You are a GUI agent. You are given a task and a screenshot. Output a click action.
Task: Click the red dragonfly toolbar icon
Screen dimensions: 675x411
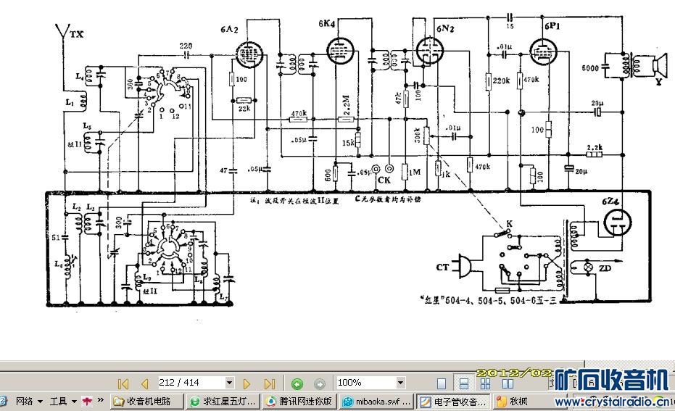86,401
